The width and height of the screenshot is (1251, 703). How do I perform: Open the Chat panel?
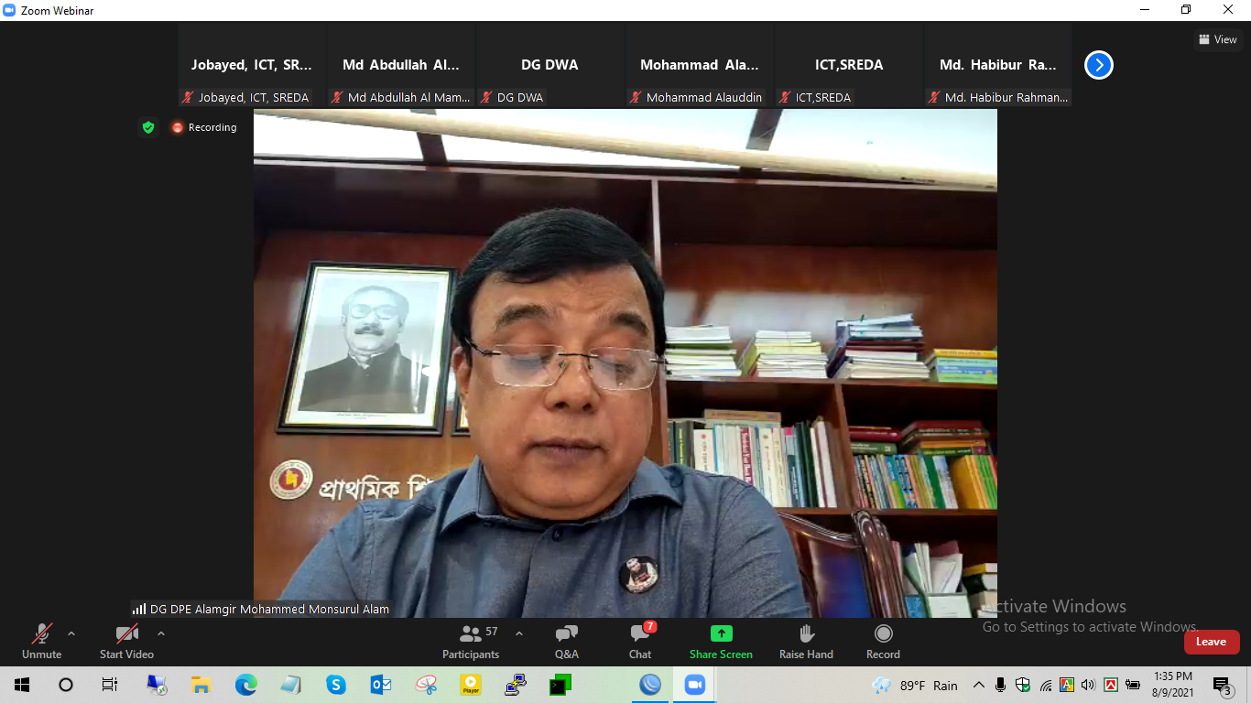point(640,641)
